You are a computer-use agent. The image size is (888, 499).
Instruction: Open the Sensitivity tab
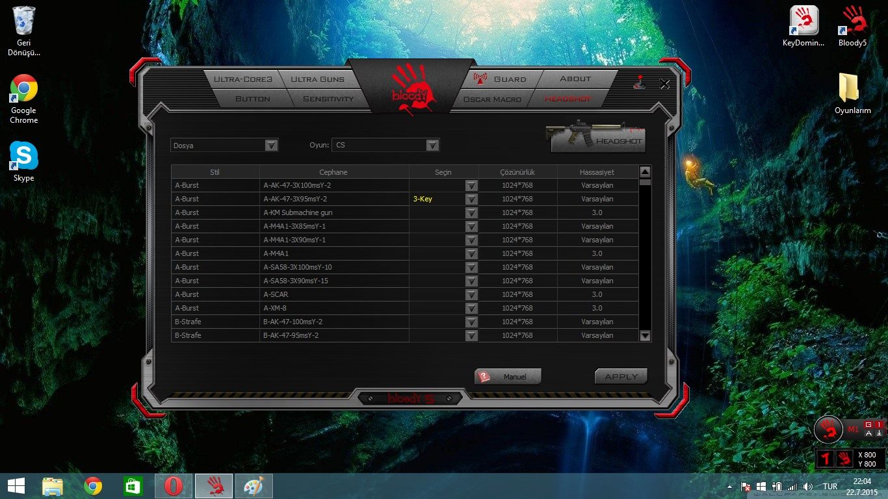click(328, 99)
